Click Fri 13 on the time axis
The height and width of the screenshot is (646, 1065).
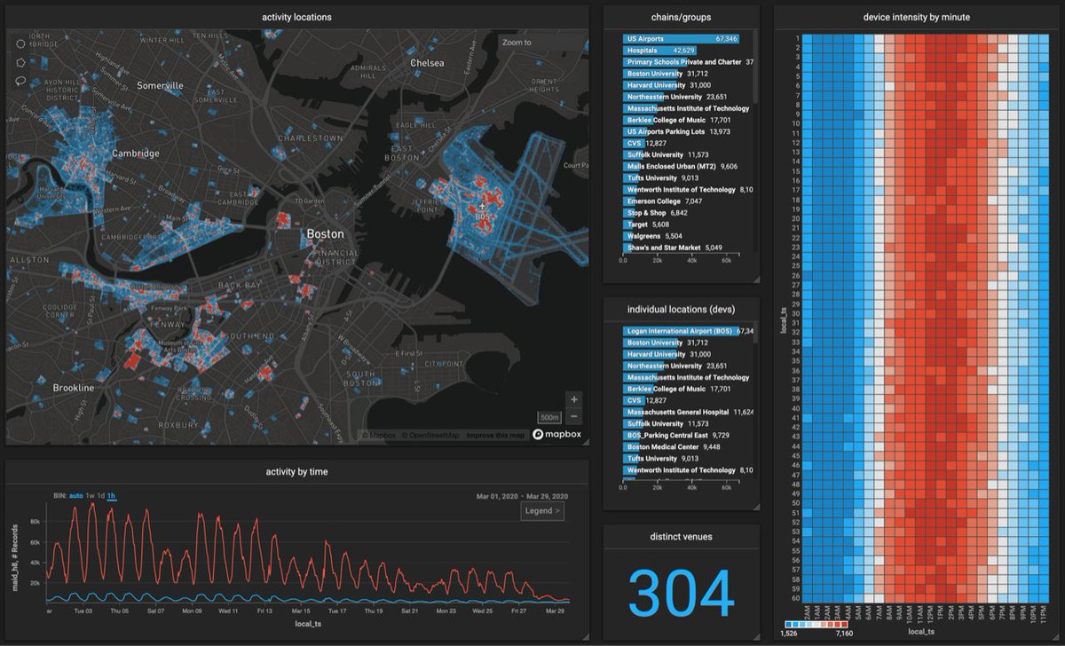(x=264, y=611)
